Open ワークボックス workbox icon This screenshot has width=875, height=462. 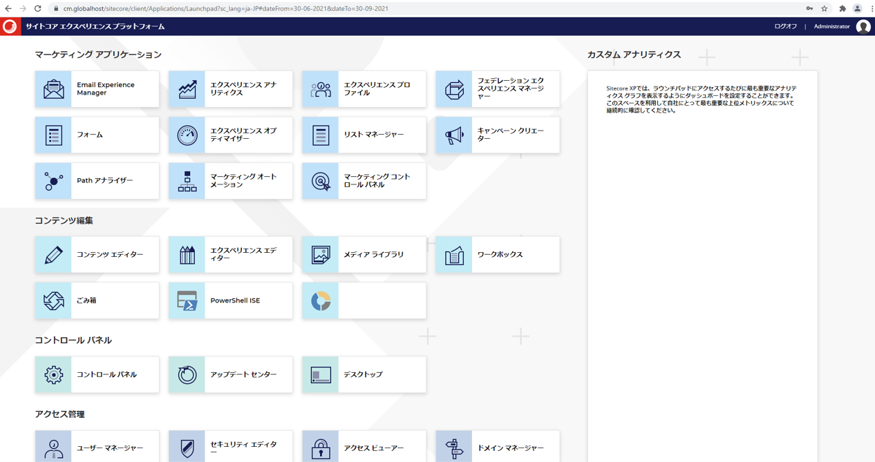[x=453, y=255]
